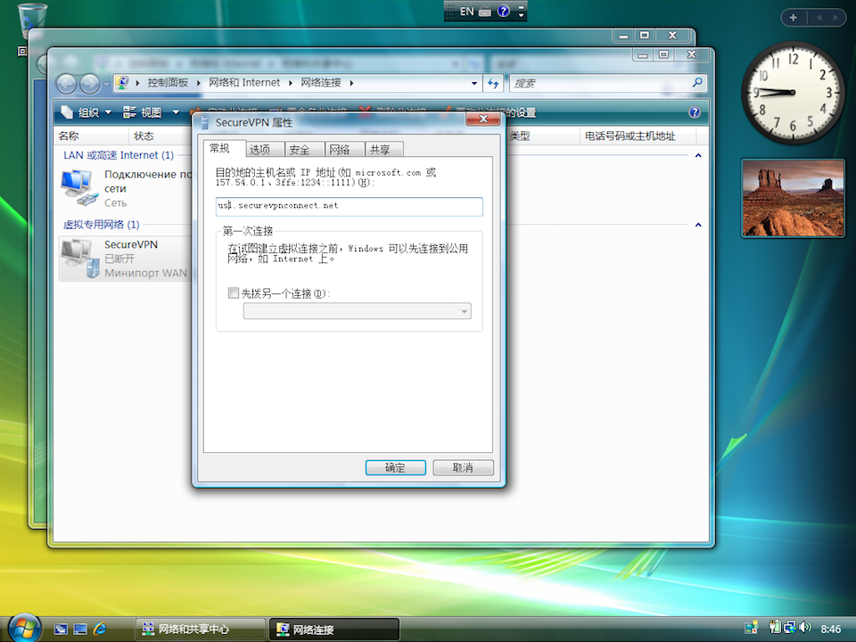
Task: Click the 视图 toolbar button
Action: (143, 112)
